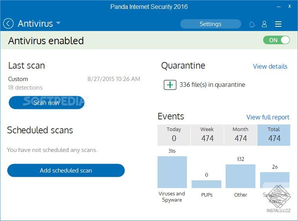Switch to the Week events tab
The width and height of the screenshot is (298, 221).
pyautogui.click(x=207, y=135)
